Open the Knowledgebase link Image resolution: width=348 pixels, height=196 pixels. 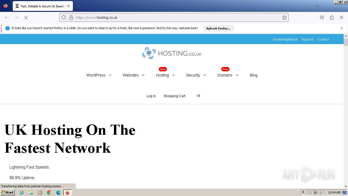285,39
